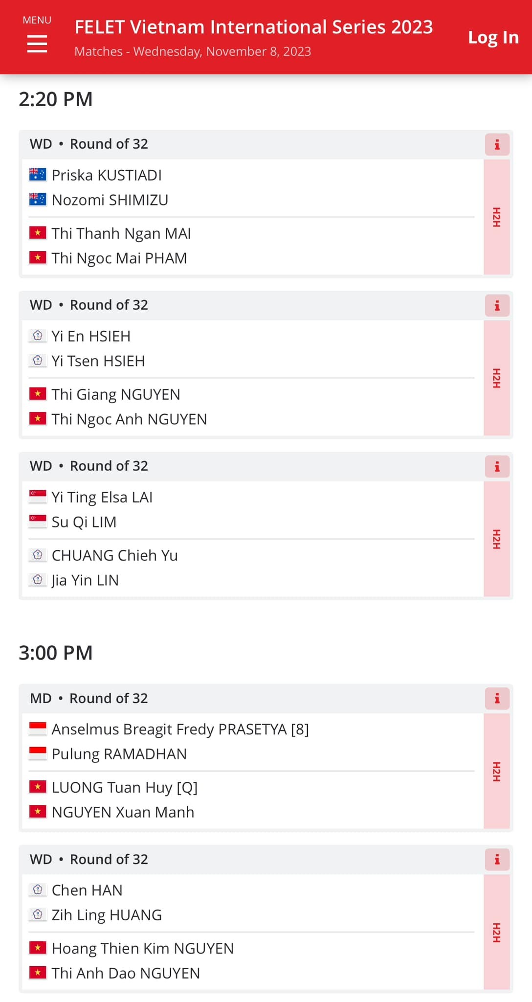
Task: Click the Log In link
Action: (x=493, y=37)
